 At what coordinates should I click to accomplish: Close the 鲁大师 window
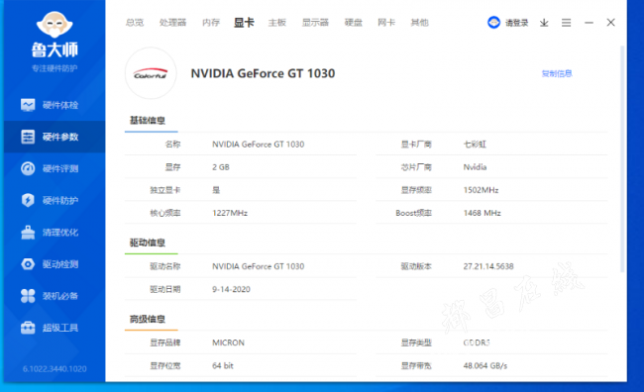(610, 23)
